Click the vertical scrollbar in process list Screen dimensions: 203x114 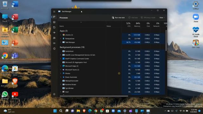click(166, 40)
